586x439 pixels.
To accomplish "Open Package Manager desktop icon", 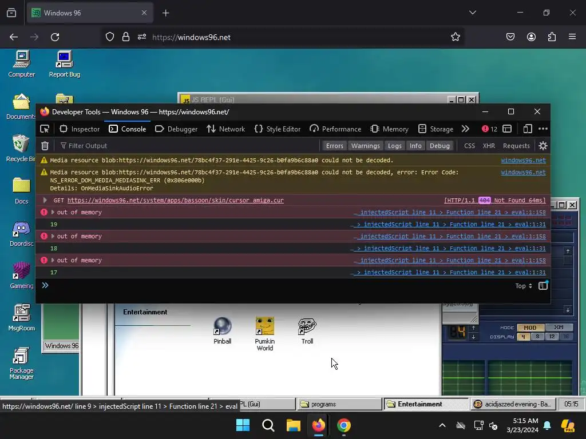I will (x=21, y=363).
